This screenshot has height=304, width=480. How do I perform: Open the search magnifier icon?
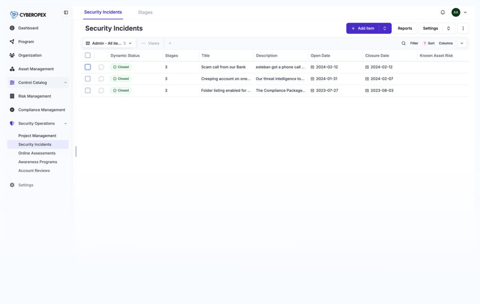404,43
